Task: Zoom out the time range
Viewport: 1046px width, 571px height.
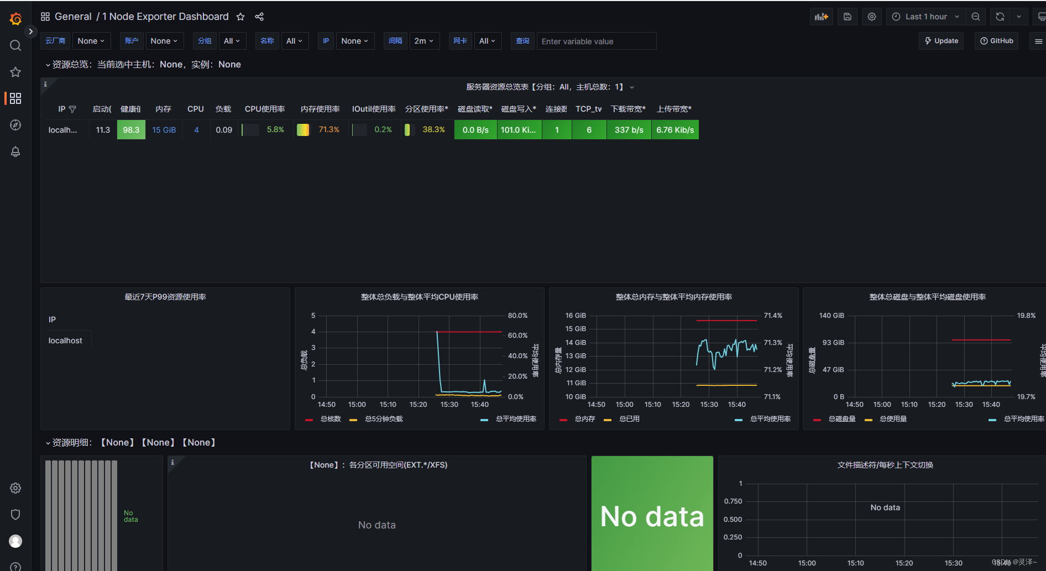Action: [x=976, y=17]
